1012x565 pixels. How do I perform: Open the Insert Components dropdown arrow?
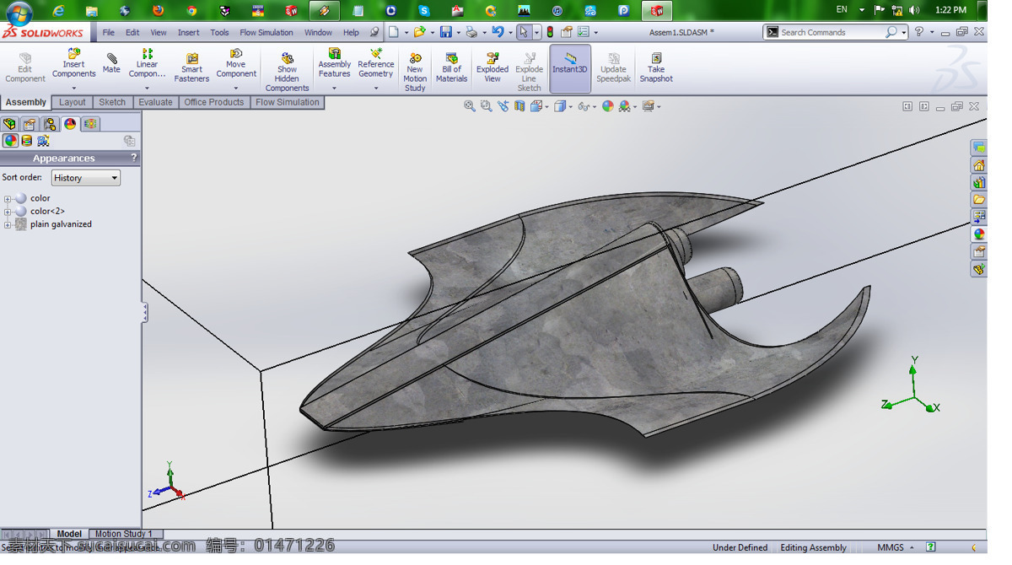73,88
